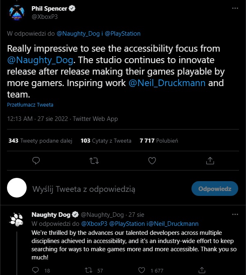246x275 pixels.
Task: Like Phil Spencer's tweet with the heart icon
Action: point(152,160)
